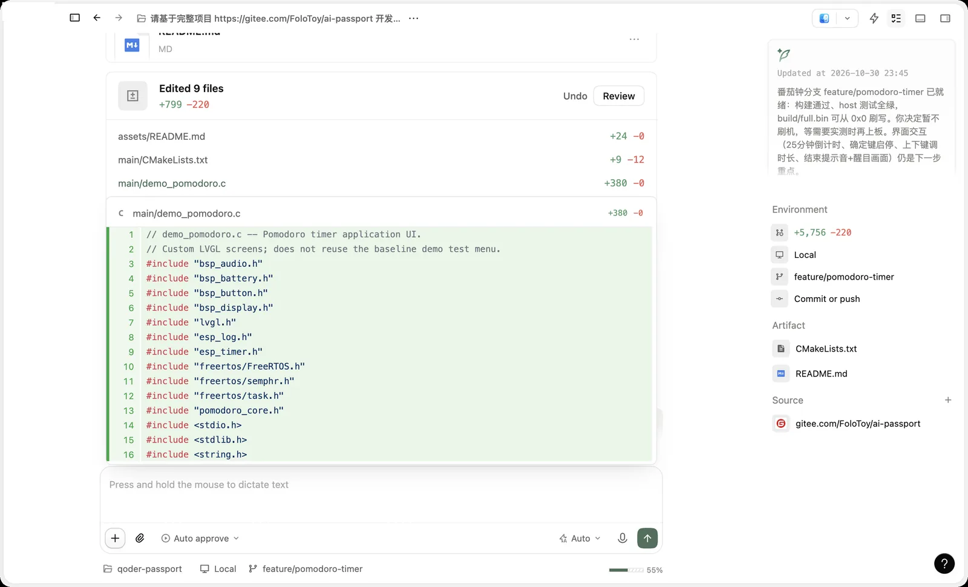Select feature/pomodoro-timer under Environment
The width and height of the screenshot is (968, 587).
(833, 277)
